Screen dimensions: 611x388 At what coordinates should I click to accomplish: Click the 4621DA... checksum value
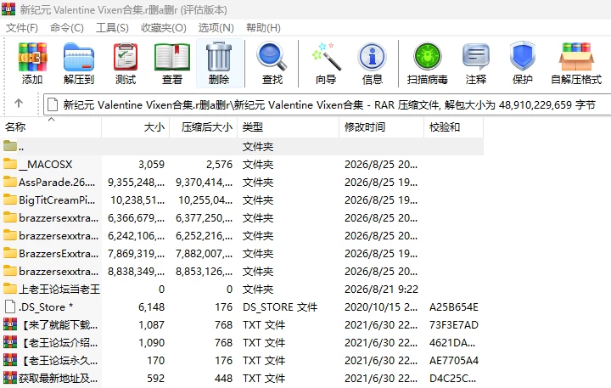(x=452, y=343)
